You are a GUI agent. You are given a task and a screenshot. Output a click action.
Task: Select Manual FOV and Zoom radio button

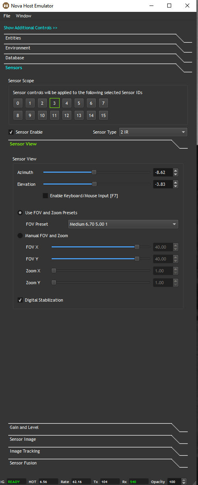(20, 236)
